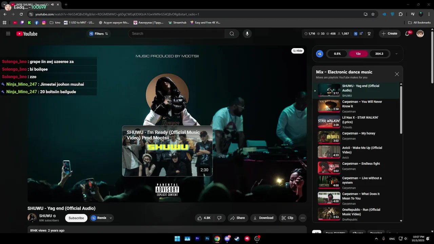434x244 pixels.
Task: Click the YouTube search input field
Action: coord(176,34)
